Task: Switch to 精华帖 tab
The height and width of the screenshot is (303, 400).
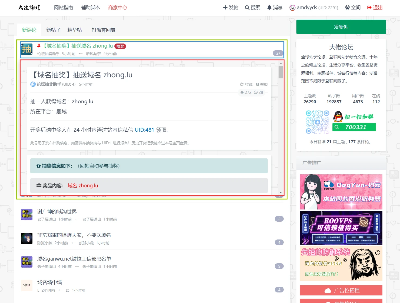Action: pyautogui.click(x=75, y=30)
